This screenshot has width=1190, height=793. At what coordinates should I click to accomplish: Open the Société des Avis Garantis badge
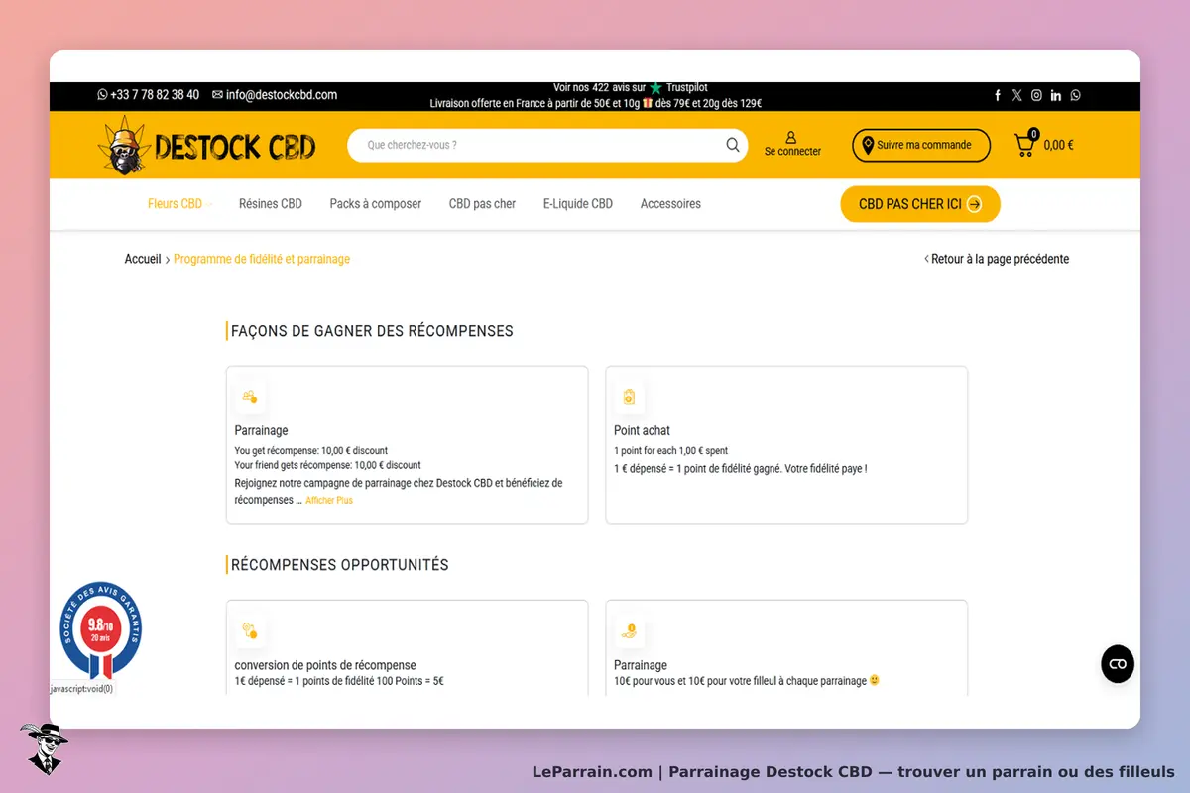click(x=100, y=630)
